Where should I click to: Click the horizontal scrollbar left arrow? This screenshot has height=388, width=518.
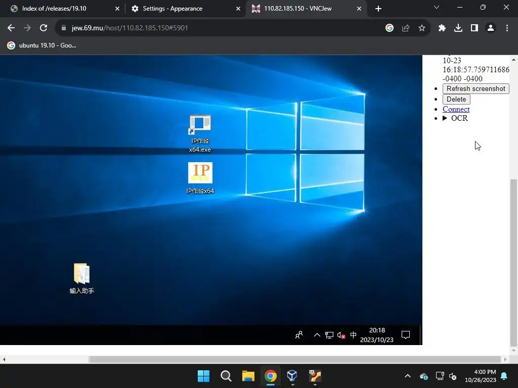[x=4, y=359]
